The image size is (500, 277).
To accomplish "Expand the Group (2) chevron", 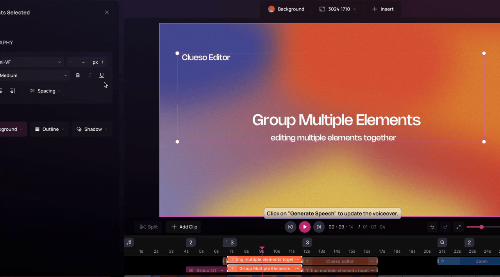I will pos(222,270).
